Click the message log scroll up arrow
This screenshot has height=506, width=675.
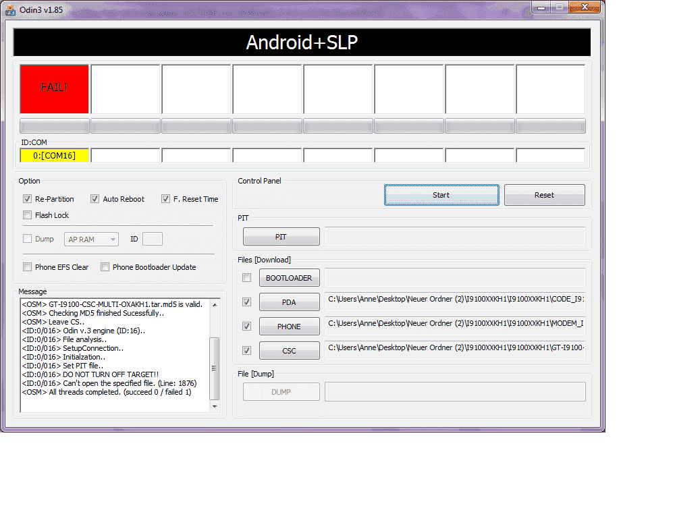[215, 305]
